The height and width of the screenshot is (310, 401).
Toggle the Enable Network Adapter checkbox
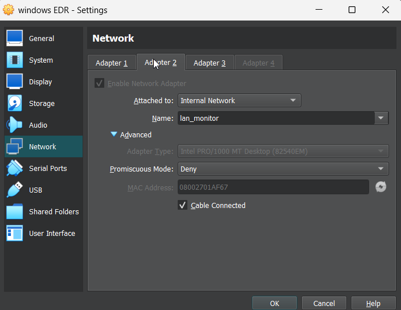click(100, 83)
